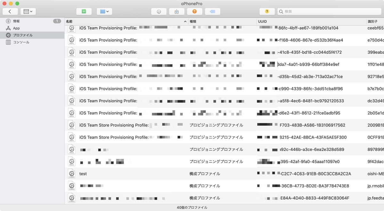Click UUID ending 713a02ac71ce
The image size is (384, 211).
(x=311, y=76)
